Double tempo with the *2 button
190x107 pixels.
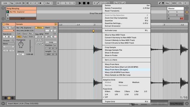(42, 40)
